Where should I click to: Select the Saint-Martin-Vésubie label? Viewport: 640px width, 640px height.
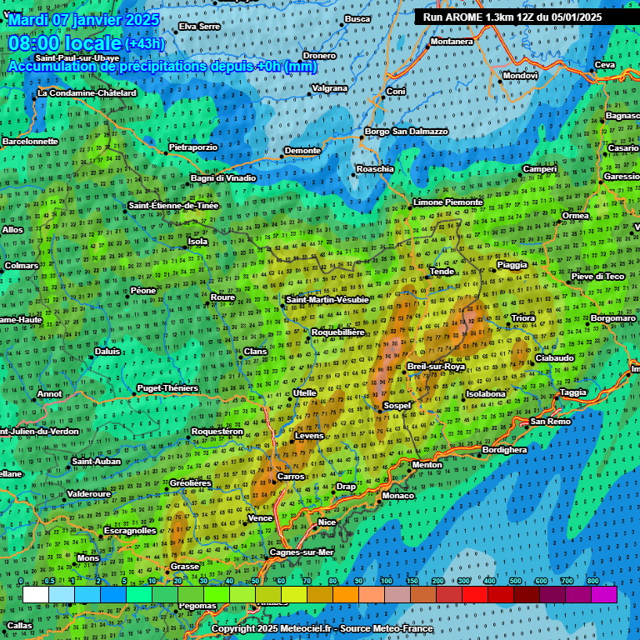[327, 299]
